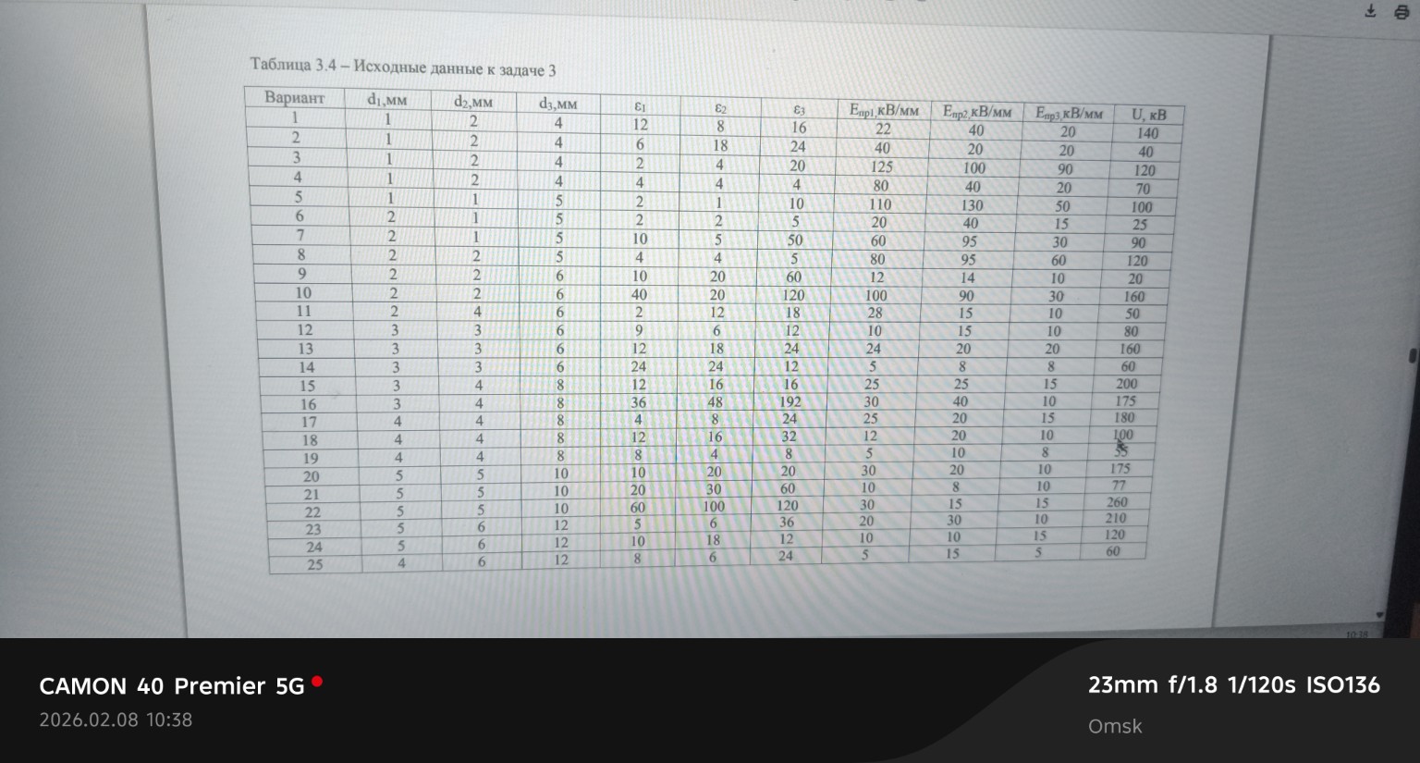
Task: Click the 'Eпр3, кВ/мм' column header
Action: pos(1069,114)
